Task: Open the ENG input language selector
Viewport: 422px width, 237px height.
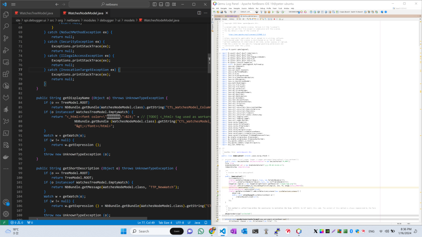Action: (x=371, y=231)
